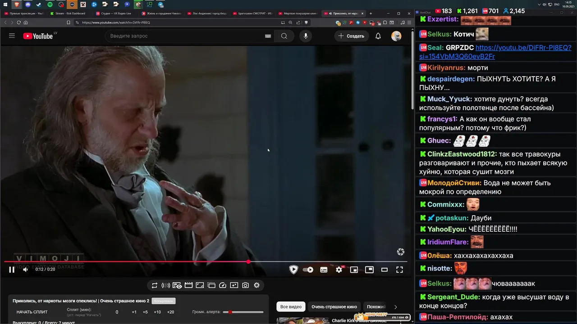Open Spotify from the taskbar
The width and height of the screenshot is (577, 324).
click(50, 4)
